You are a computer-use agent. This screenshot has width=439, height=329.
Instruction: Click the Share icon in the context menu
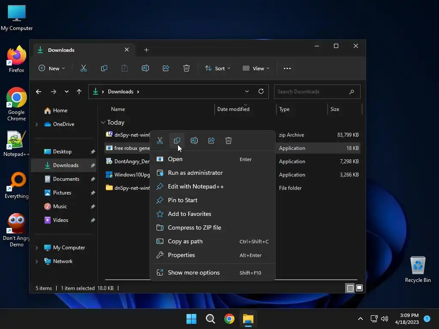tap(211, 141)
